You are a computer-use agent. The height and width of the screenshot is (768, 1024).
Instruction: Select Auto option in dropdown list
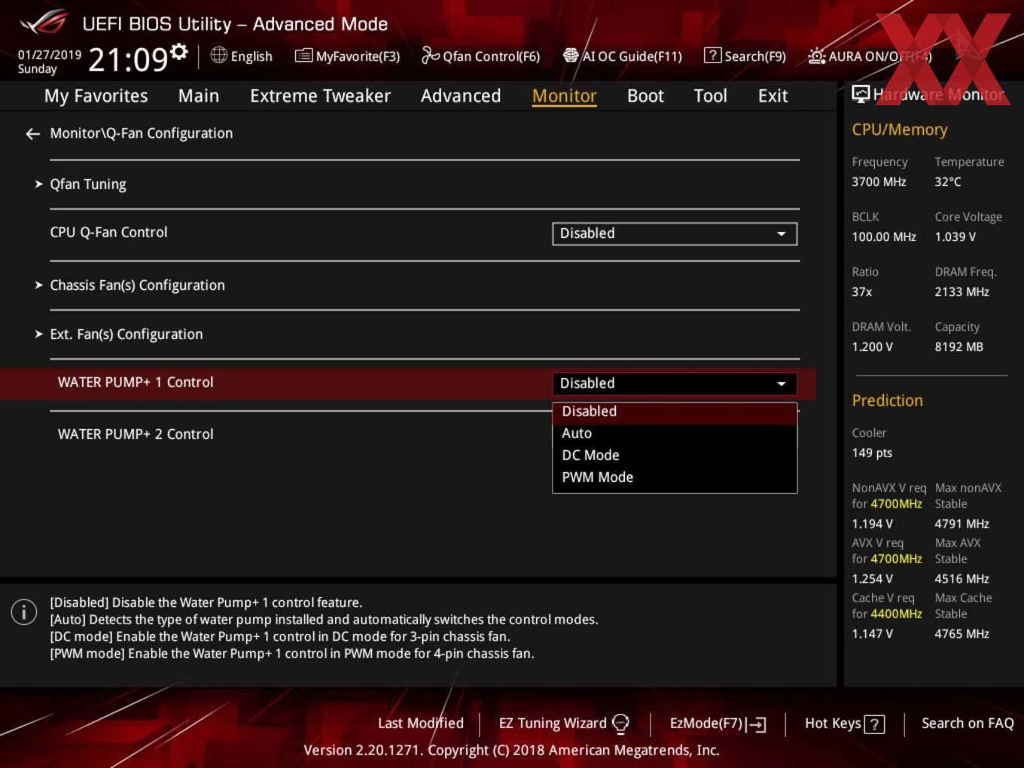[x=675, y=434]
